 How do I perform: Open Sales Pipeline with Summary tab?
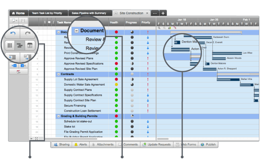coord(90,13)
